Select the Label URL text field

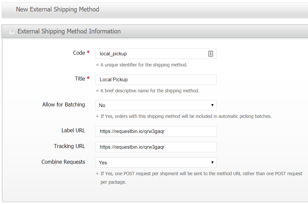[x=156, y=131]
